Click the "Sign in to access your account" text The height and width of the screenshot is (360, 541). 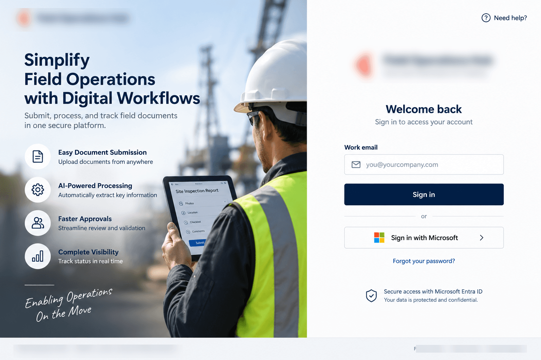click(x=424, y=122)
